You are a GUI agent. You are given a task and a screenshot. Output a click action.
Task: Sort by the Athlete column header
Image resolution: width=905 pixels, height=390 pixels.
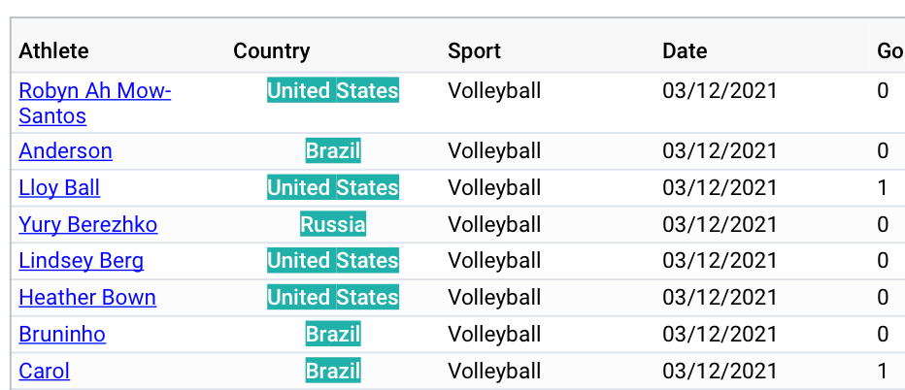[x=53, y=51]
